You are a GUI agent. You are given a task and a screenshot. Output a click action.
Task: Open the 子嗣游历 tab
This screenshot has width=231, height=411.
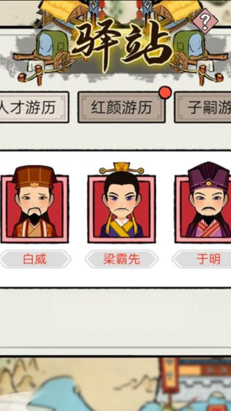203,107
